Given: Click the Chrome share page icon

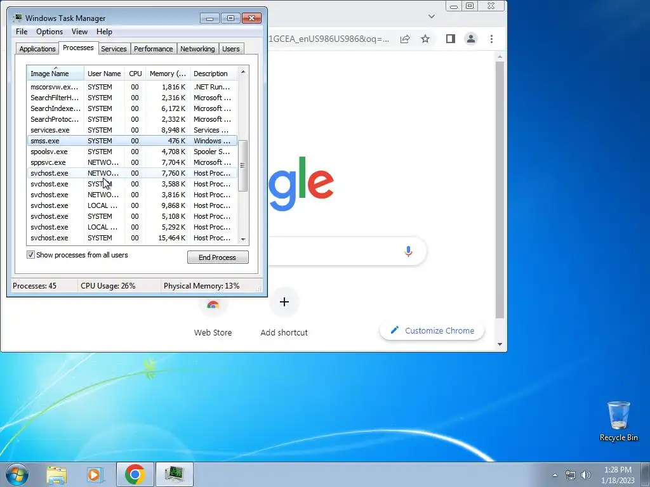Looking at the screenshot, I should (x=405, y=39).
